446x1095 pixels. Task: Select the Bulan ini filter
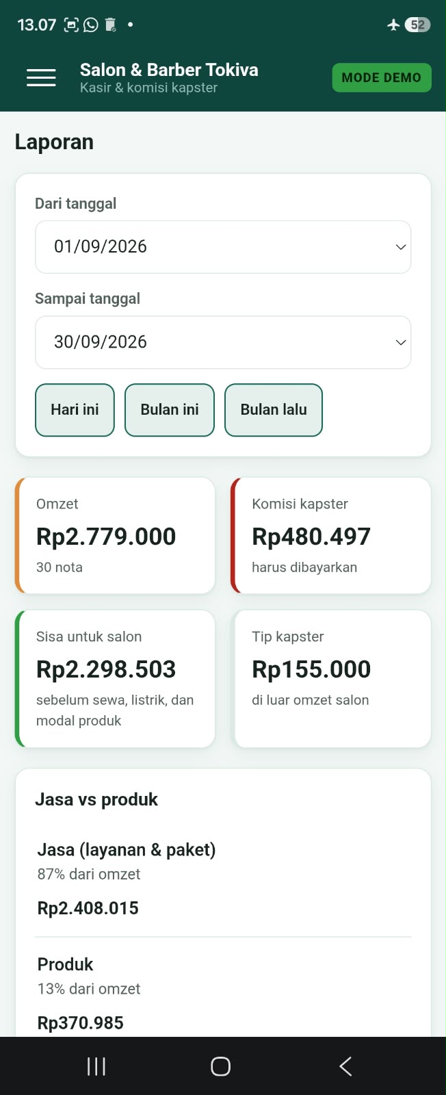170,410
